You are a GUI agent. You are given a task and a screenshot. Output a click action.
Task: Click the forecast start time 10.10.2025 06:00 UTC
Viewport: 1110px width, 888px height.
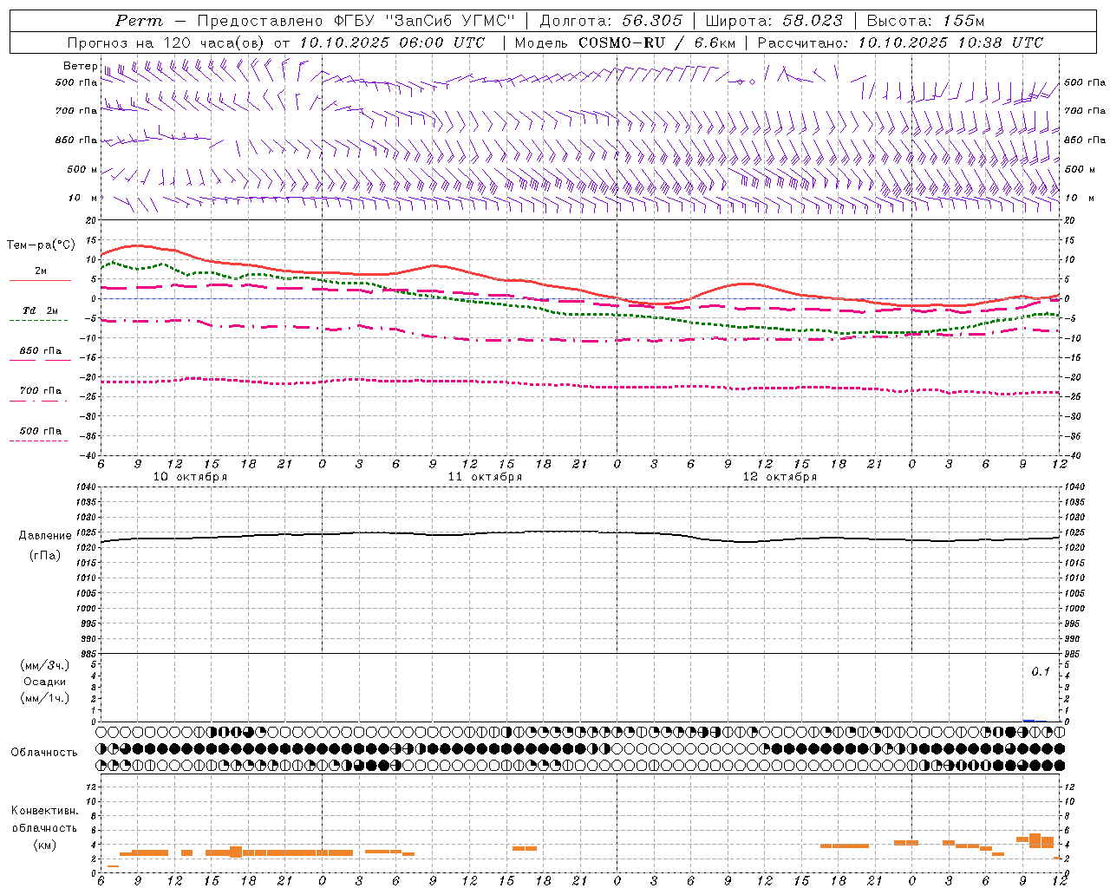392,42
